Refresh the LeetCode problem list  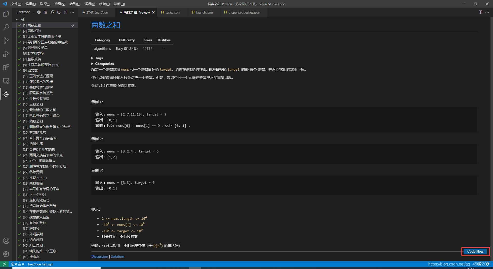pyautogui.click(x=59, y=12)
